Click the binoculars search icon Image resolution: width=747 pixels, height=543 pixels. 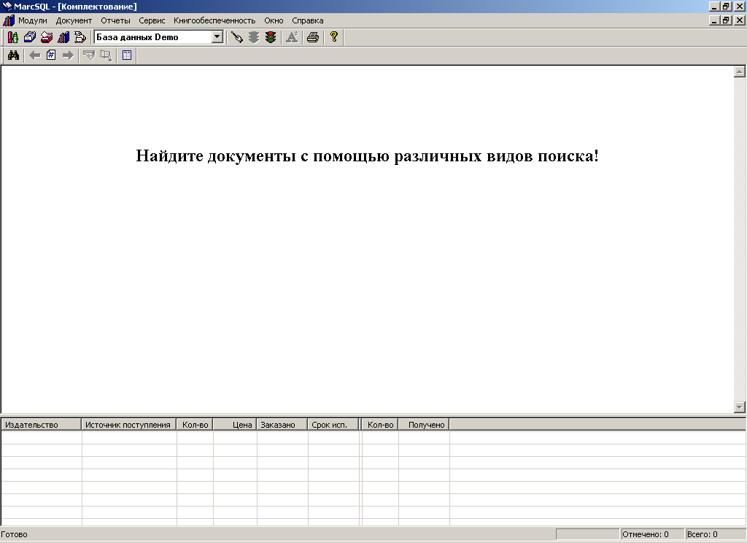tap(13, 55)
